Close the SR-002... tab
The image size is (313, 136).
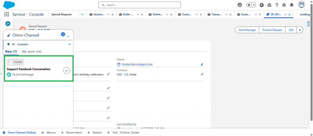point(289,14)
